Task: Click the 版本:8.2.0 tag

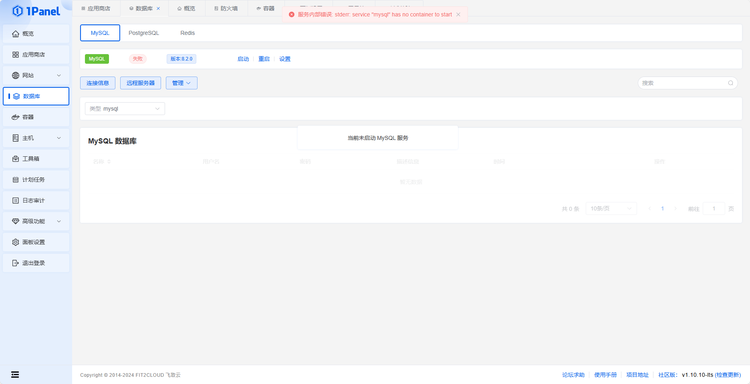Action: [181, 59]
